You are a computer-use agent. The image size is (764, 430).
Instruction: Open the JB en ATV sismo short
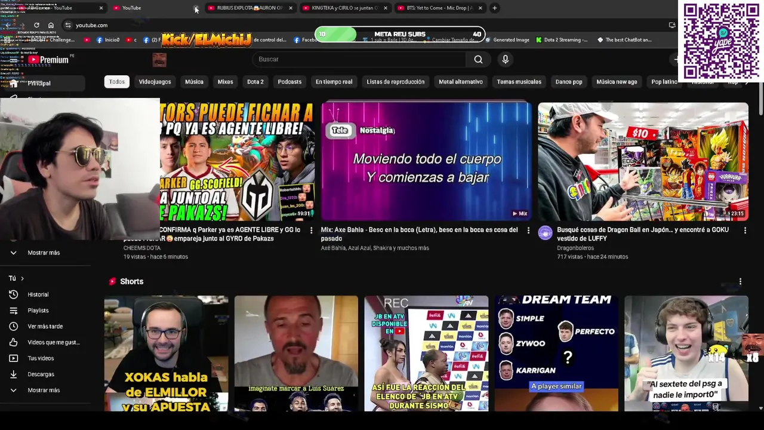click(426, 354)
